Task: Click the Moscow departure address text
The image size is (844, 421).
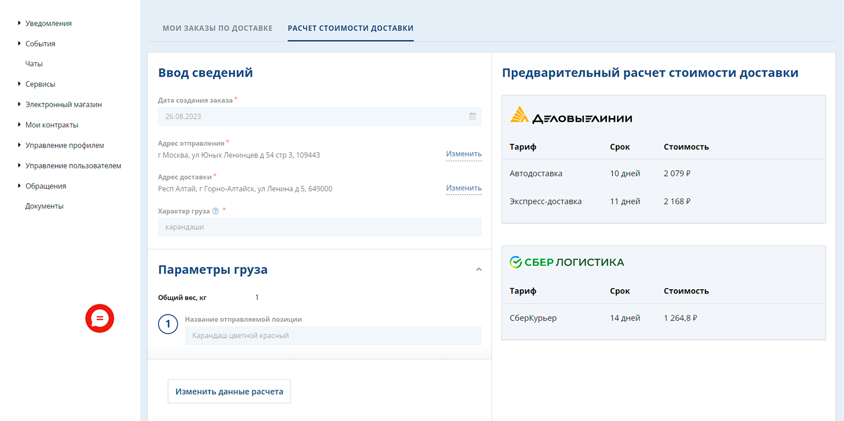Action: click(239, 155)
